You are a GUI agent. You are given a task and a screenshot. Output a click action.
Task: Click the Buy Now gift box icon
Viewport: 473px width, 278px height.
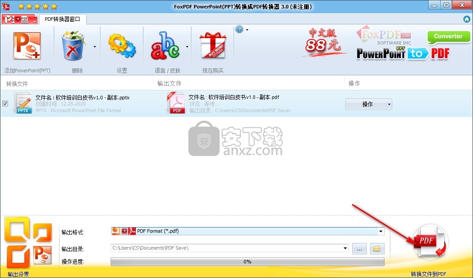pos(213,46)
